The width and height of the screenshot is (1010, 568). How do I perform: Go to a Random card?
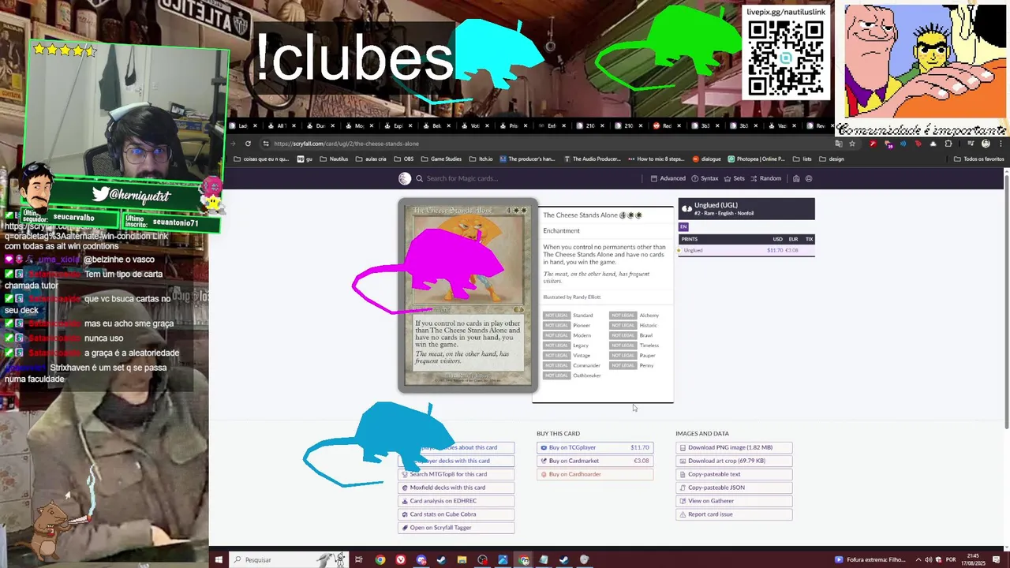click(x=765, y=178)
